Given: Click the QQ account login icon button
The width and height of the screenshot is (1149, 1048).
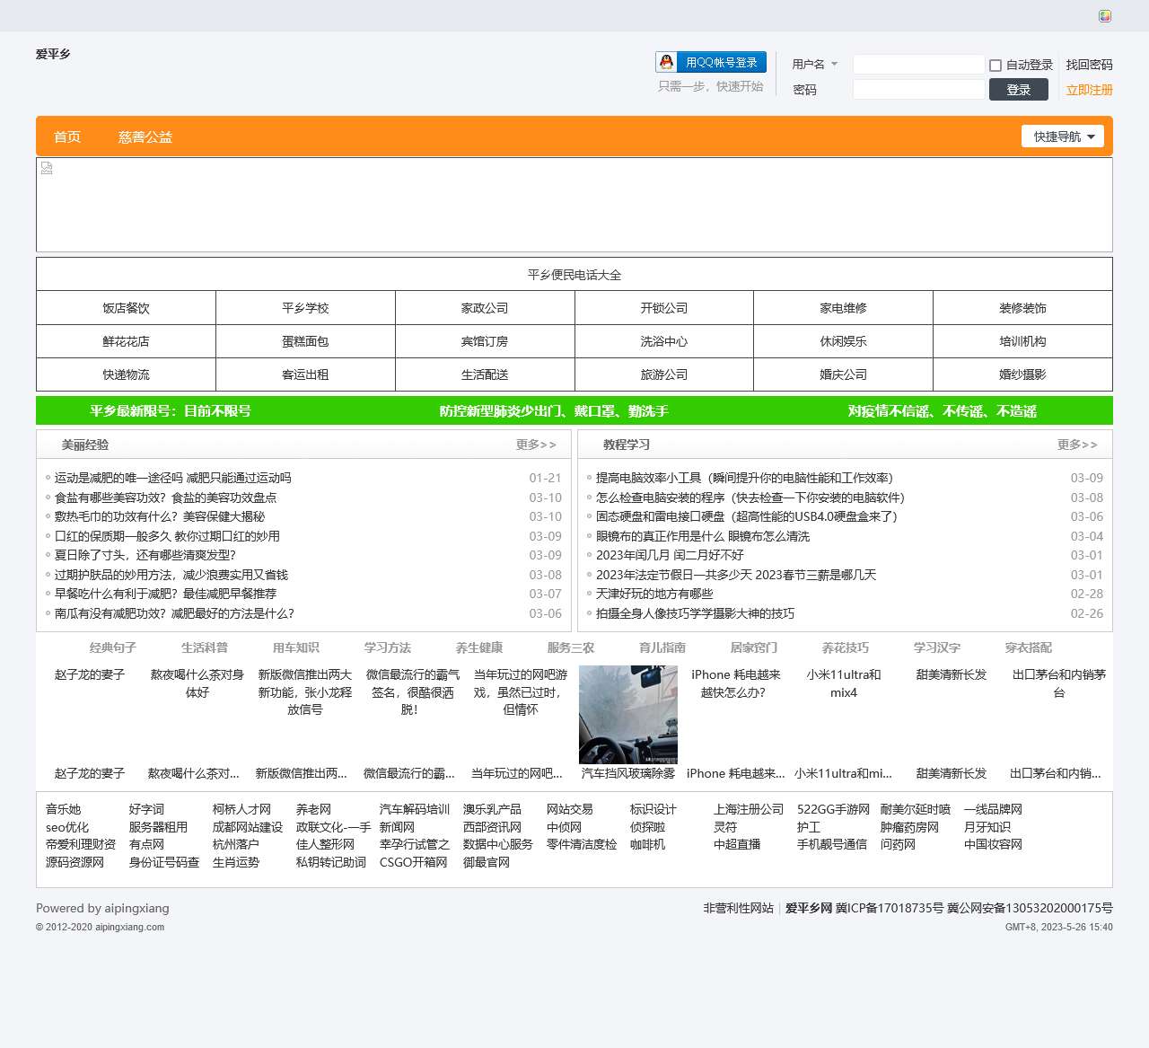Looking at the screenshot, I should [x=711, y=62].
